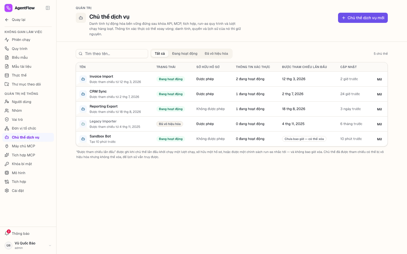
Task: Click the Cập nhật column header
Action: 348,67
